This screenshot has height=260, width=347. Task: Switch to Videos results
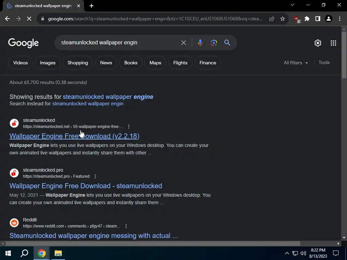point(21,63)
